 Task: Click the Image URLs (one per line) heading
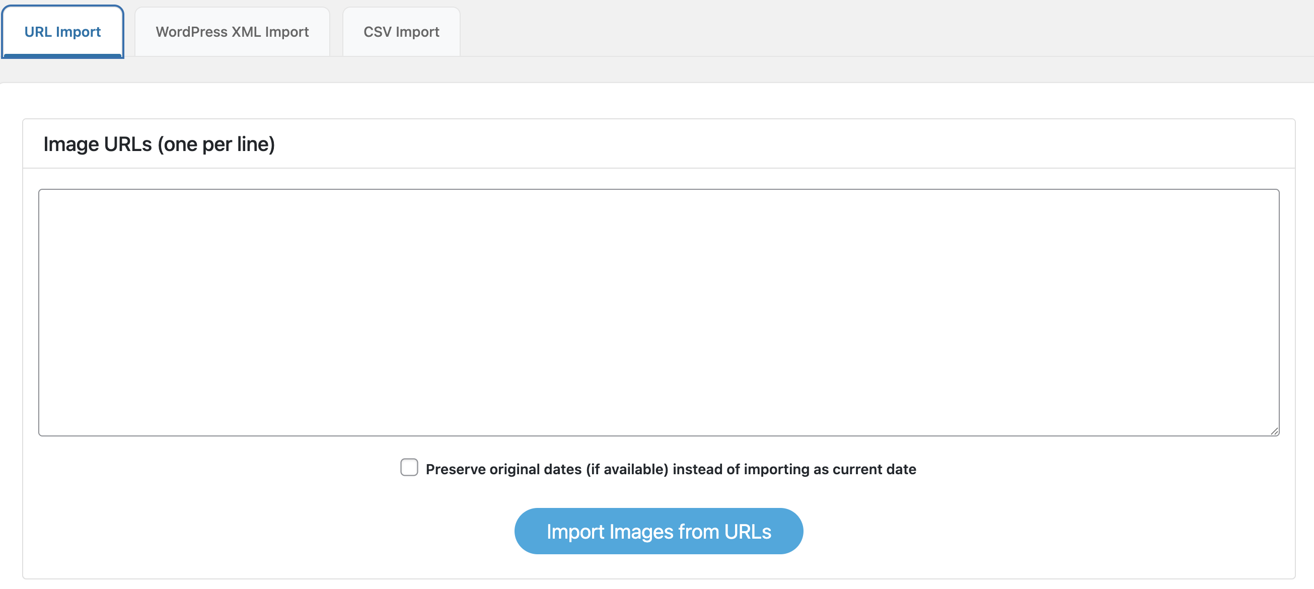pos(159,144)
